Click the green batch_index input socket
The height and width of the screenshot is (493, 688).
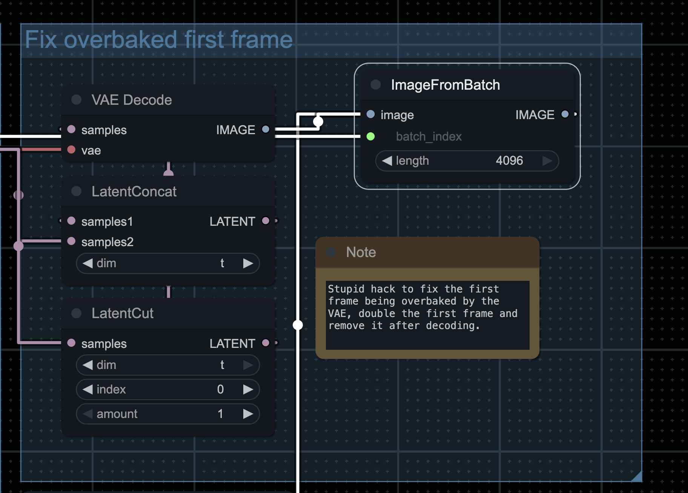point(370,136)
